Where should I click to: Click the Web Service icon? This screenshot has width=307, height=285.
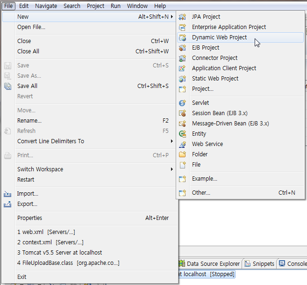pos(182,144)
